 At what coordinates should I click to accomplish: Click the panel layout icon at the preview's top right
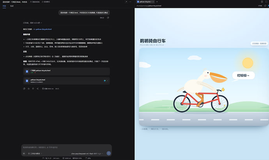click(x=262, y=2)
